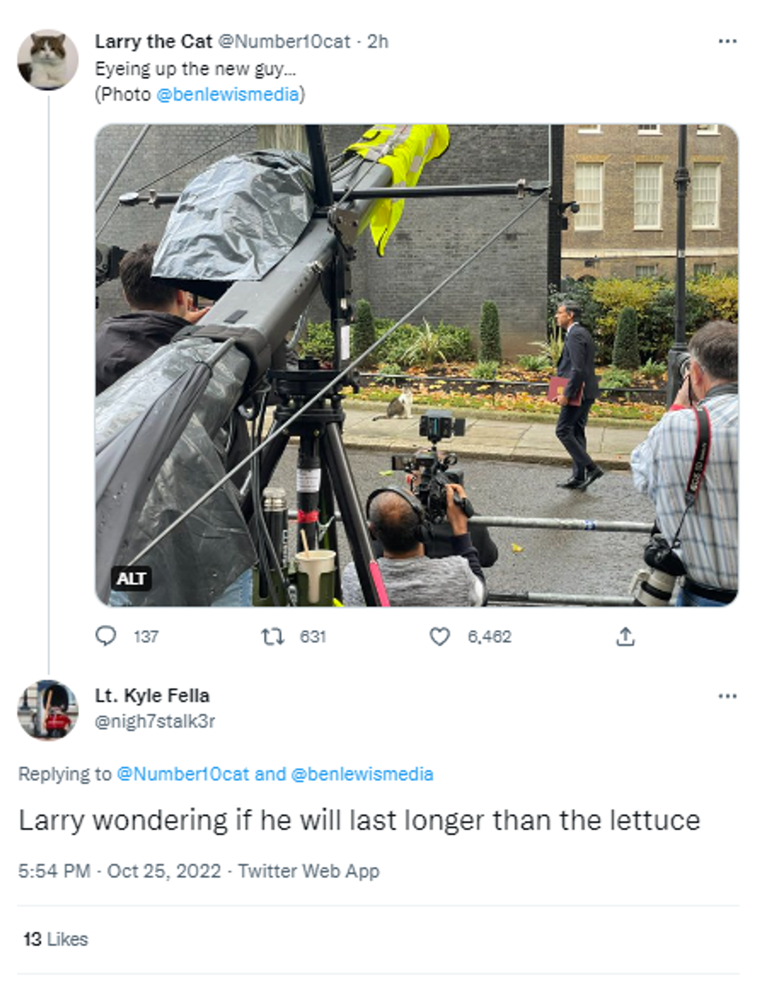Open three-dot menu on Larry the Cat tweet
760x983 pixels.
728,42
